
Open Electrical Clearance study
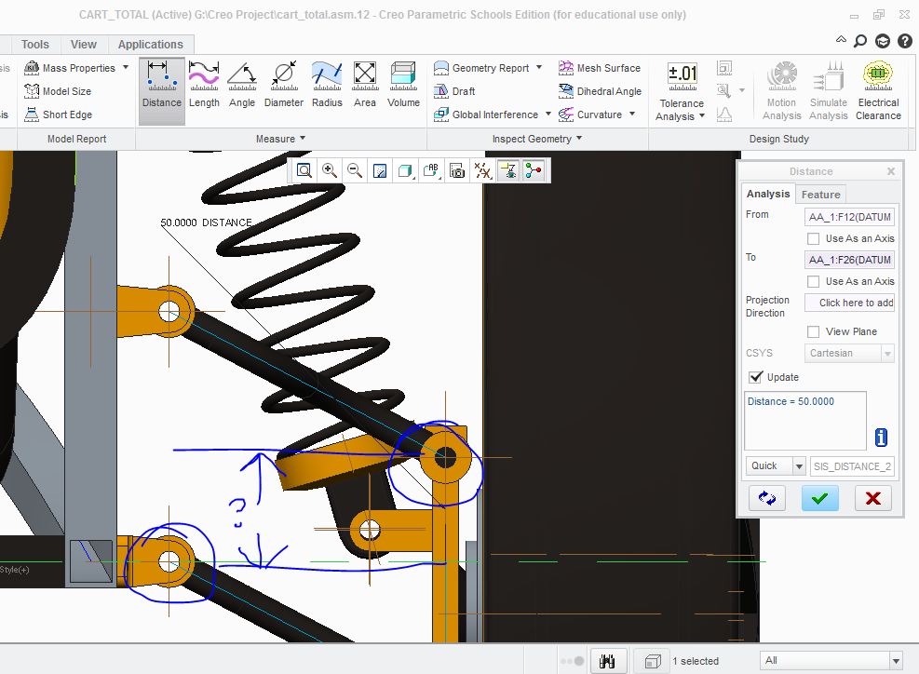(x=878, y=91)
